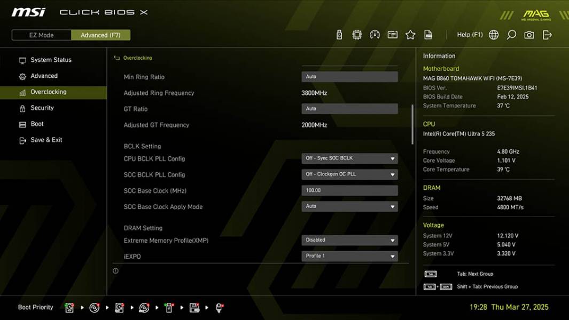Click DRAM speed 4800 MT/s
The height and width of the screenshot is (320, 569).
pyautogui.click(x=510, y=207)
